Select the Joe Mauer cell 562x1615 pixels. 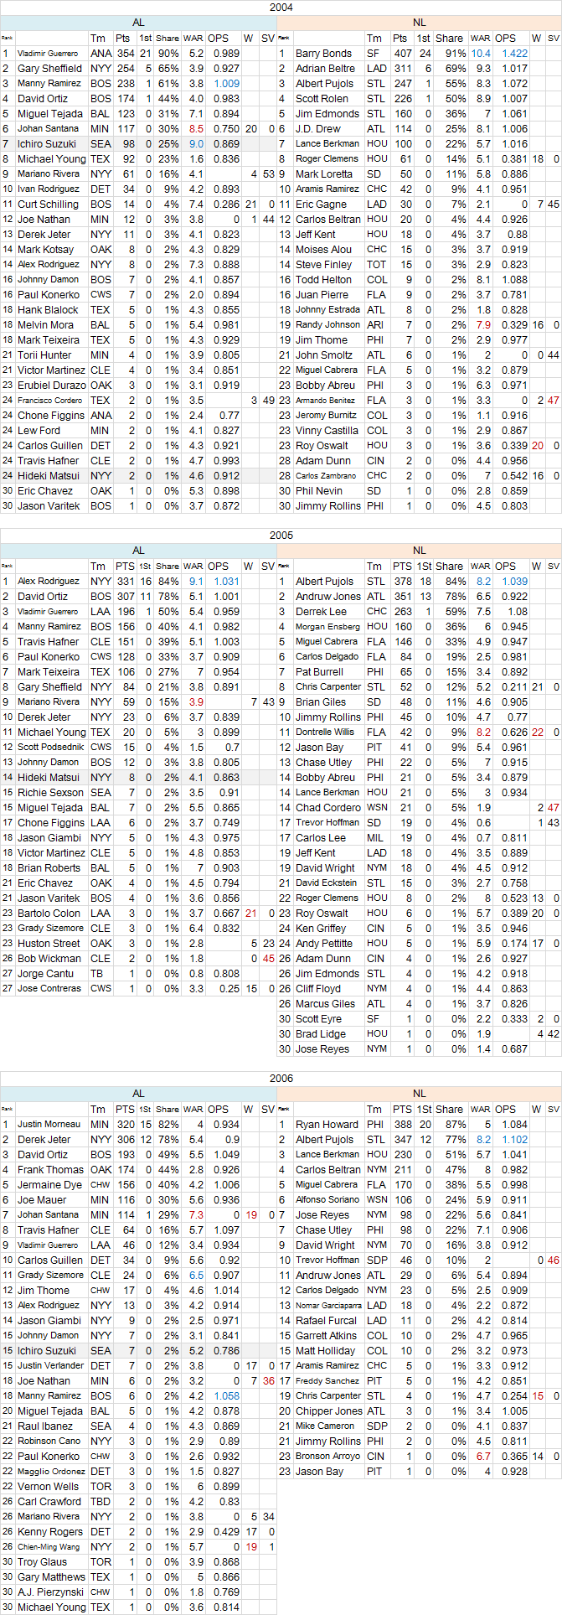(x=52, y=1200)
